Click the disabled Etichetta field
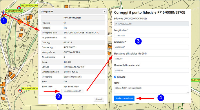Viewport: 200px width, 110px height. click(151, 24)
